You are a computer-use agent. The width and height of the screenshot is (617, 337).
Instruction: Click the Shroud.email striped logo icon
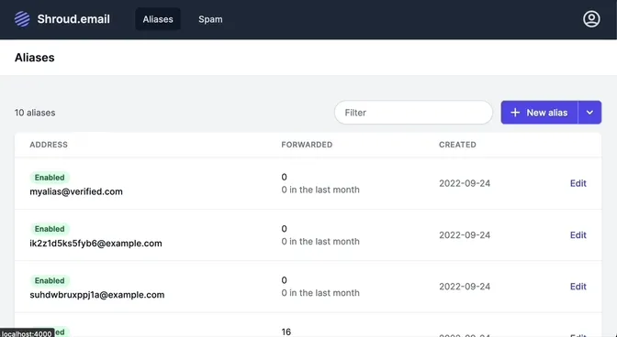(22, 19)
